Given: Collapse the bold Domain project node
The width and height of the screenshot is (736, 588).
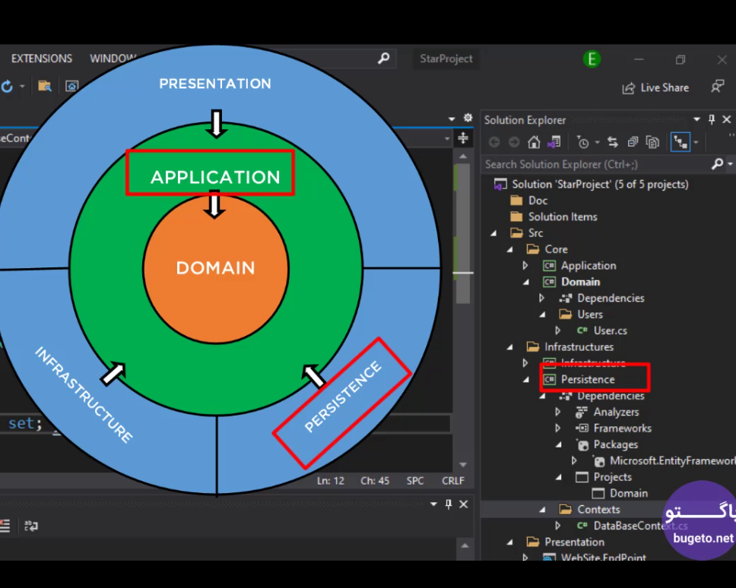Looking at the screenshot, I should pos(525,283).
